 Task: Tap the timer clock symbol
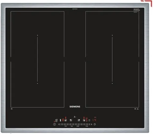tap(95, 124)
